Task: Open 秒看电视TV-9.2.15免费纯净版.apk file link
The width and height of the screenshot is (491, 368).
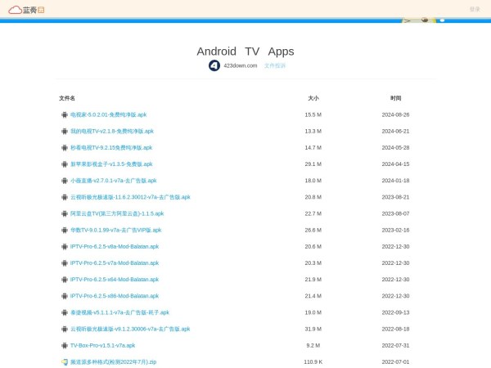Action: tap(111, 147)
